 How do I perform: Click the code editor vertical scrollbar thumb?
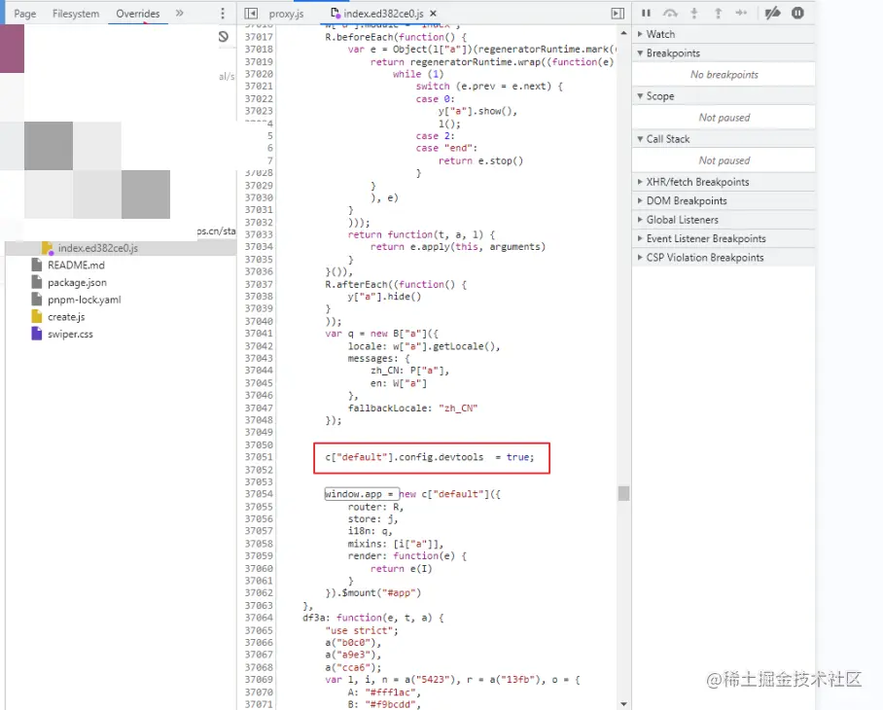pos(623,493)
